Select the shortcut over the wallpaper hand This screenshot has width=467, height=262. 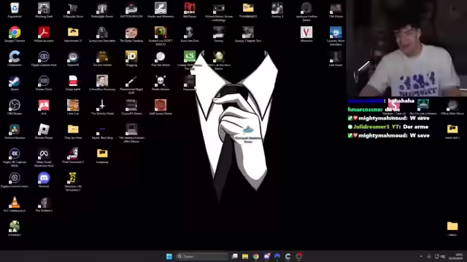[248, 130]
